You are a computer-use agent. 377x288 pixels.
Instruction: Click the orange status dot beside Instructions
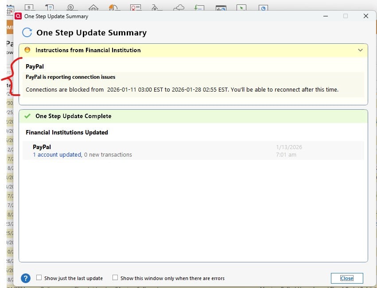pos(27,50)
